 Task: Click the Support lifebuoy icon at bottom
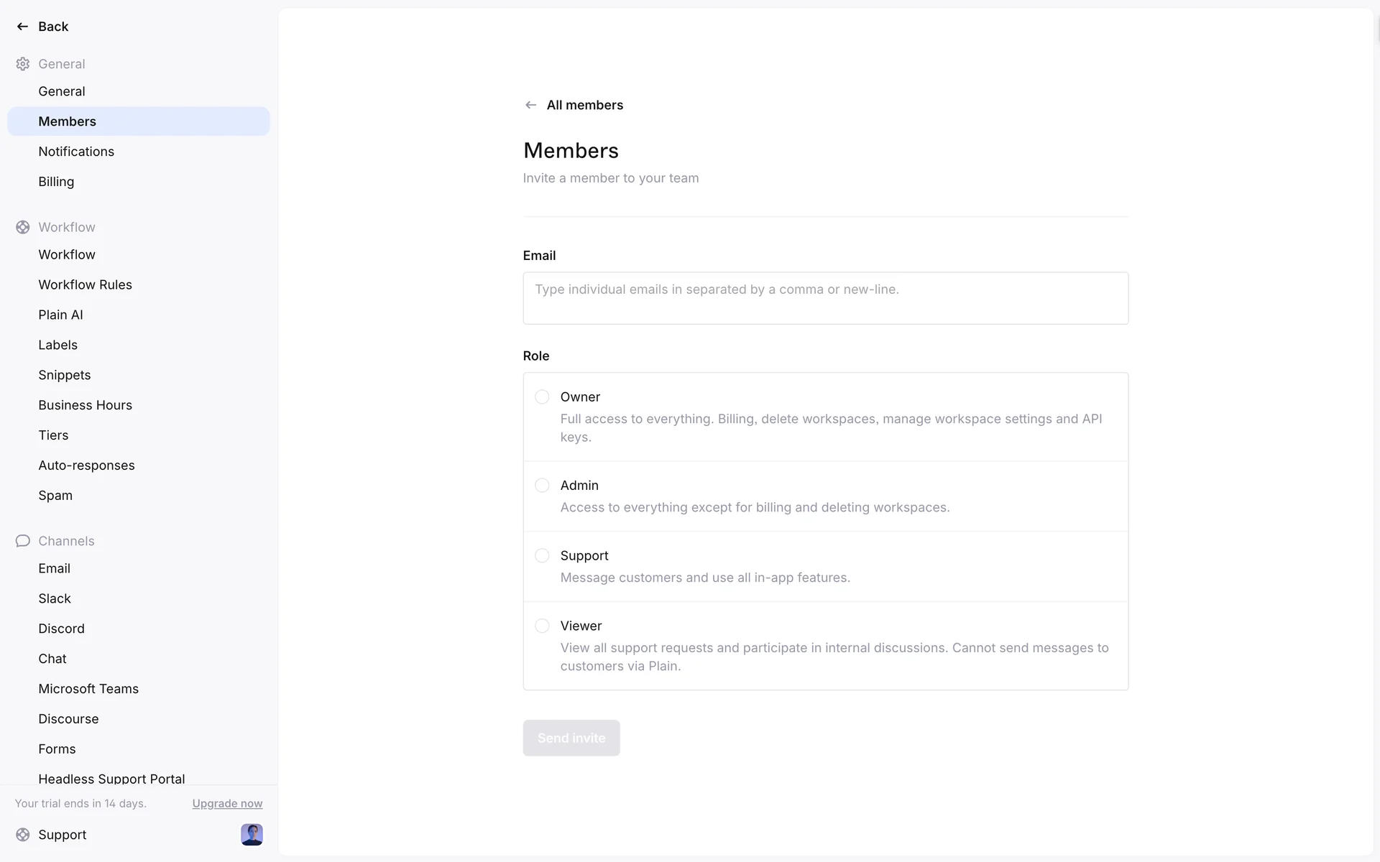click(23, 835)
